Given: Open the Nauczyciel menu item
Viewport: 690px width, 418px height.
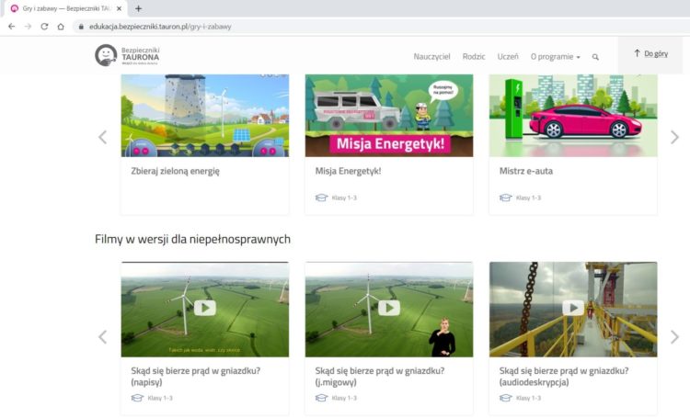Looking at the screenshot, I should 431,57.
